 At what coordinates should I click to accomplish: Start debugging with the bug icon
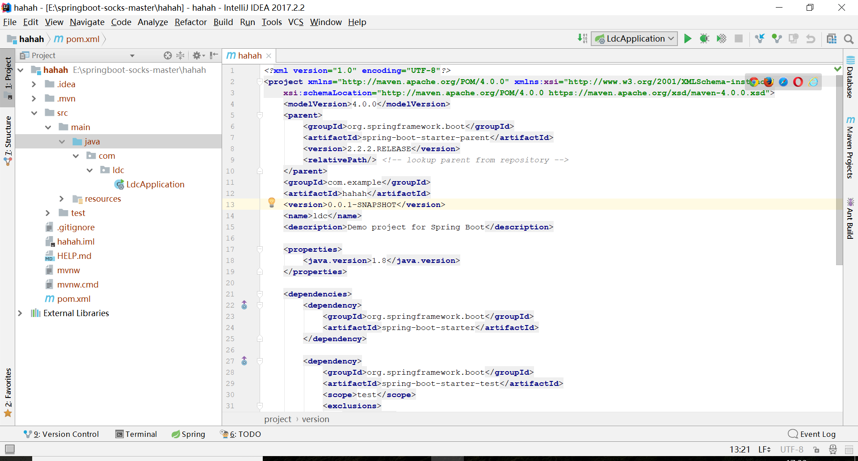[x=704, y=39]
